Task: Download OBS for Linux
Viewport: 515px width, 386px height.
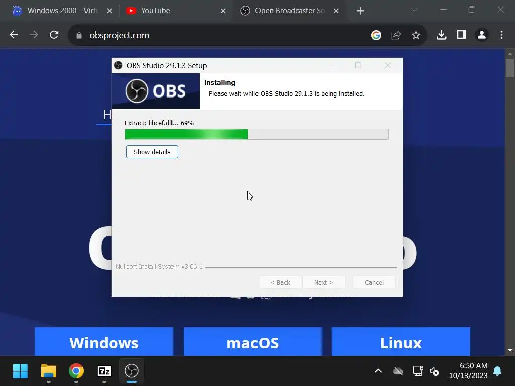Action: [x=401, y=342]
